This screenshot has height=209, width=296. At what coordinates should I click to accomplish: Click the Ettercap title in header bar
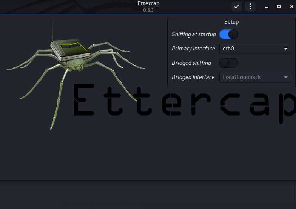click(x=148, y=4)
